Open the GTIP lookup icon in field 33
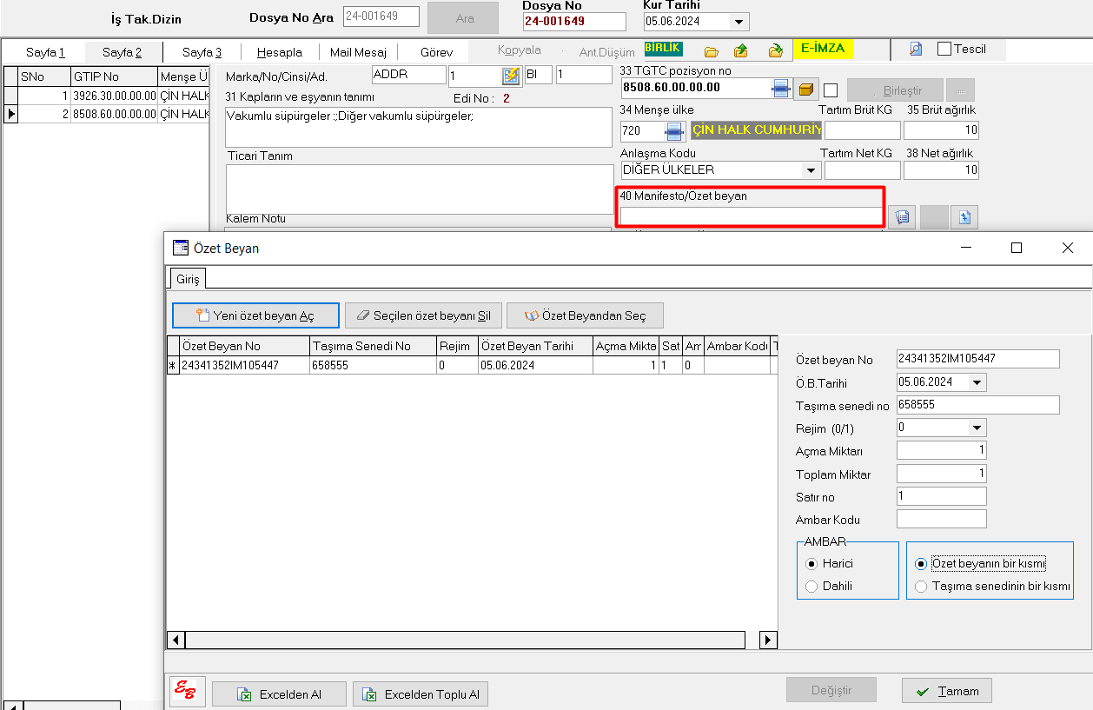Screen dimensions: 1093x710 pyautogui.click(x=781, y=88)
